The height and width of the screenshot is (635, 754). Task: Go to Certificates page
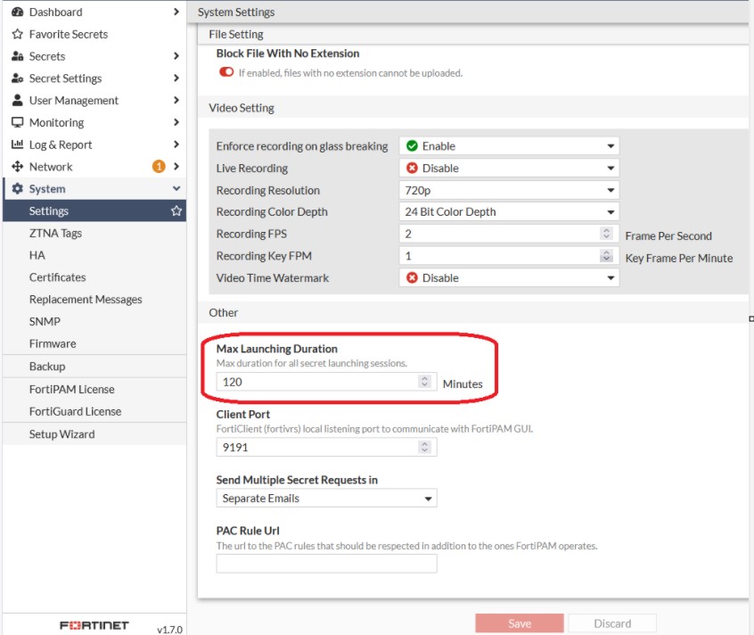(94, 277)
